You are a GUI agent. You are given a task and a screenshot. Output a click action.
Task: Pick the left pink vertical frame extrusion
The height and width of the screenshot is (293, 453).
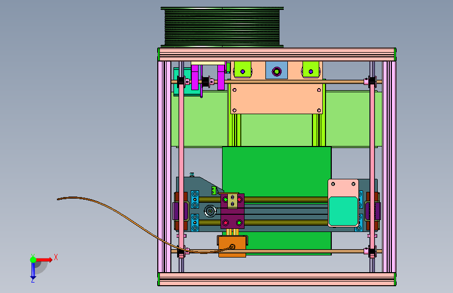point(165,167)
